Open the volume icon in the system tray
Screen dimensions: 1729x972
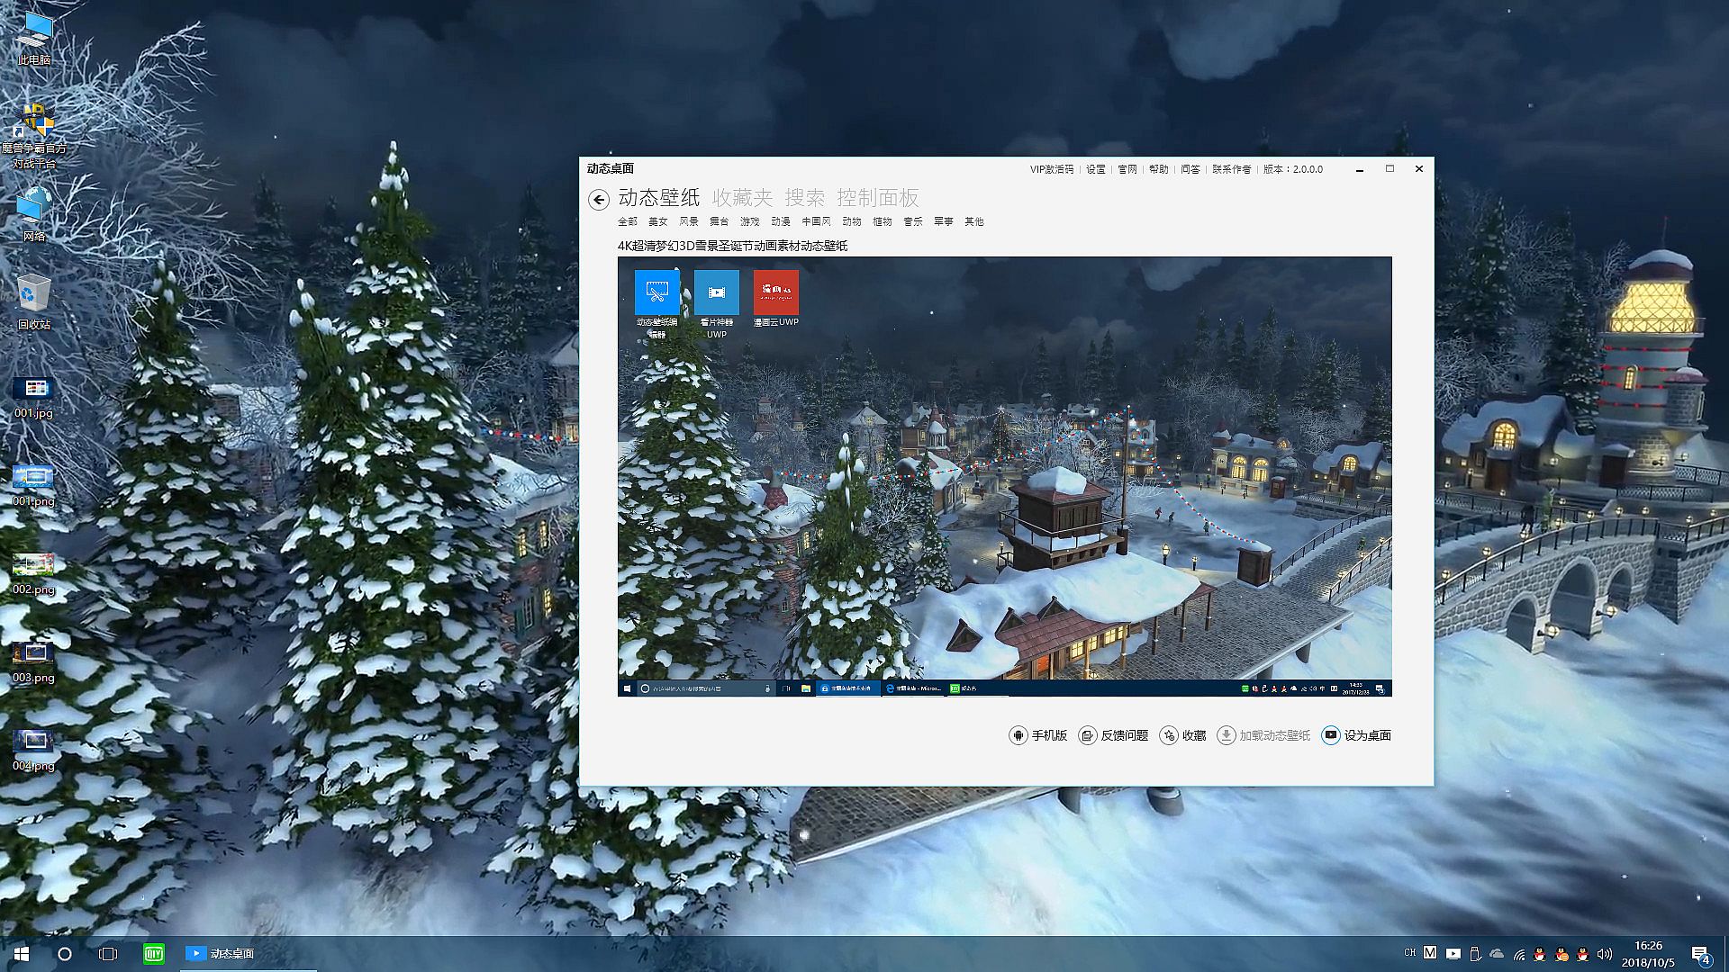click(x=1604, y=954)
